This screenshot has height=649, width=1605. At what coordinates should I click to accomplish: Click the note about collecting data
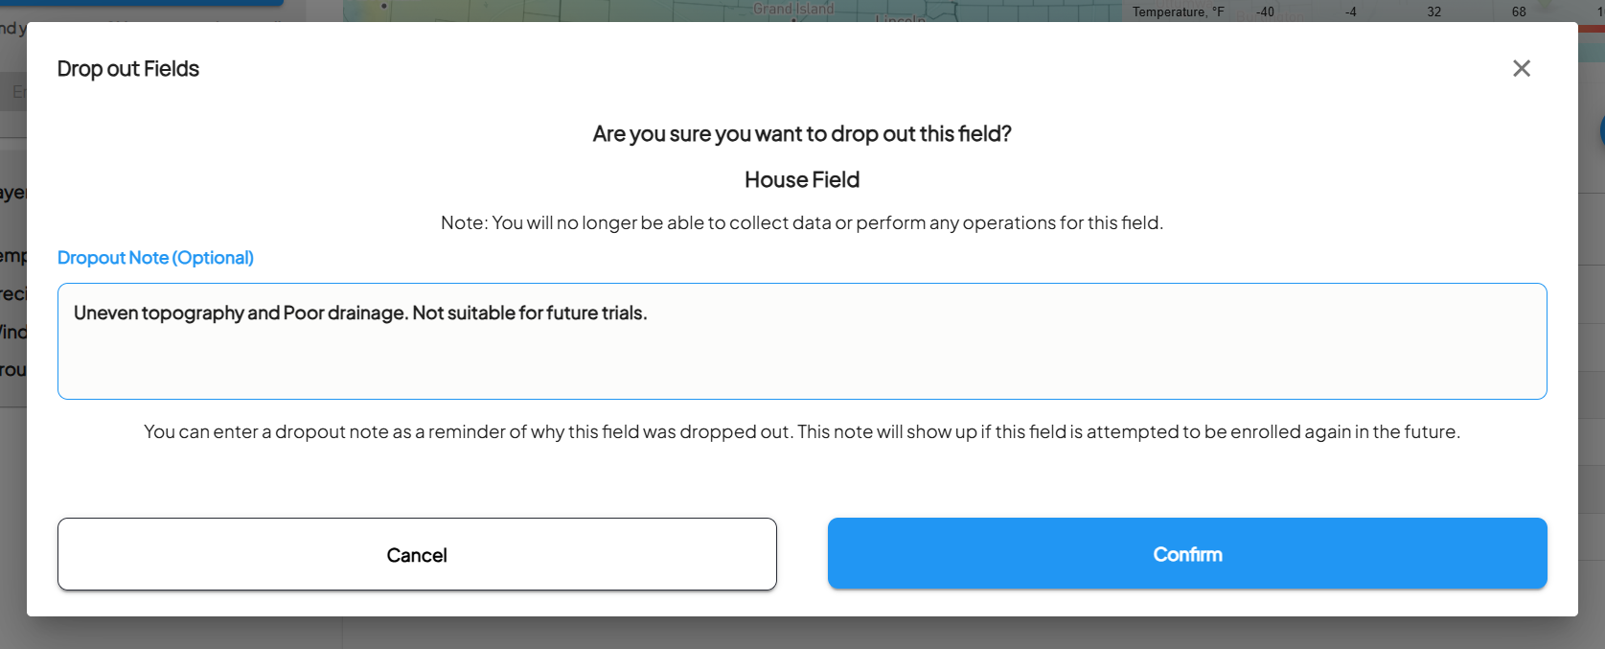pos(802,223)
